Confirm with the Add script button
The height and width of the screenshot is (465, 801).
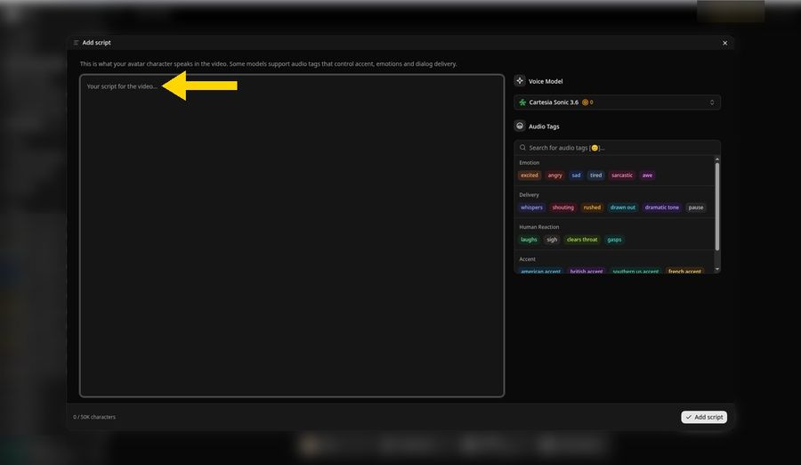coord(704,417)
